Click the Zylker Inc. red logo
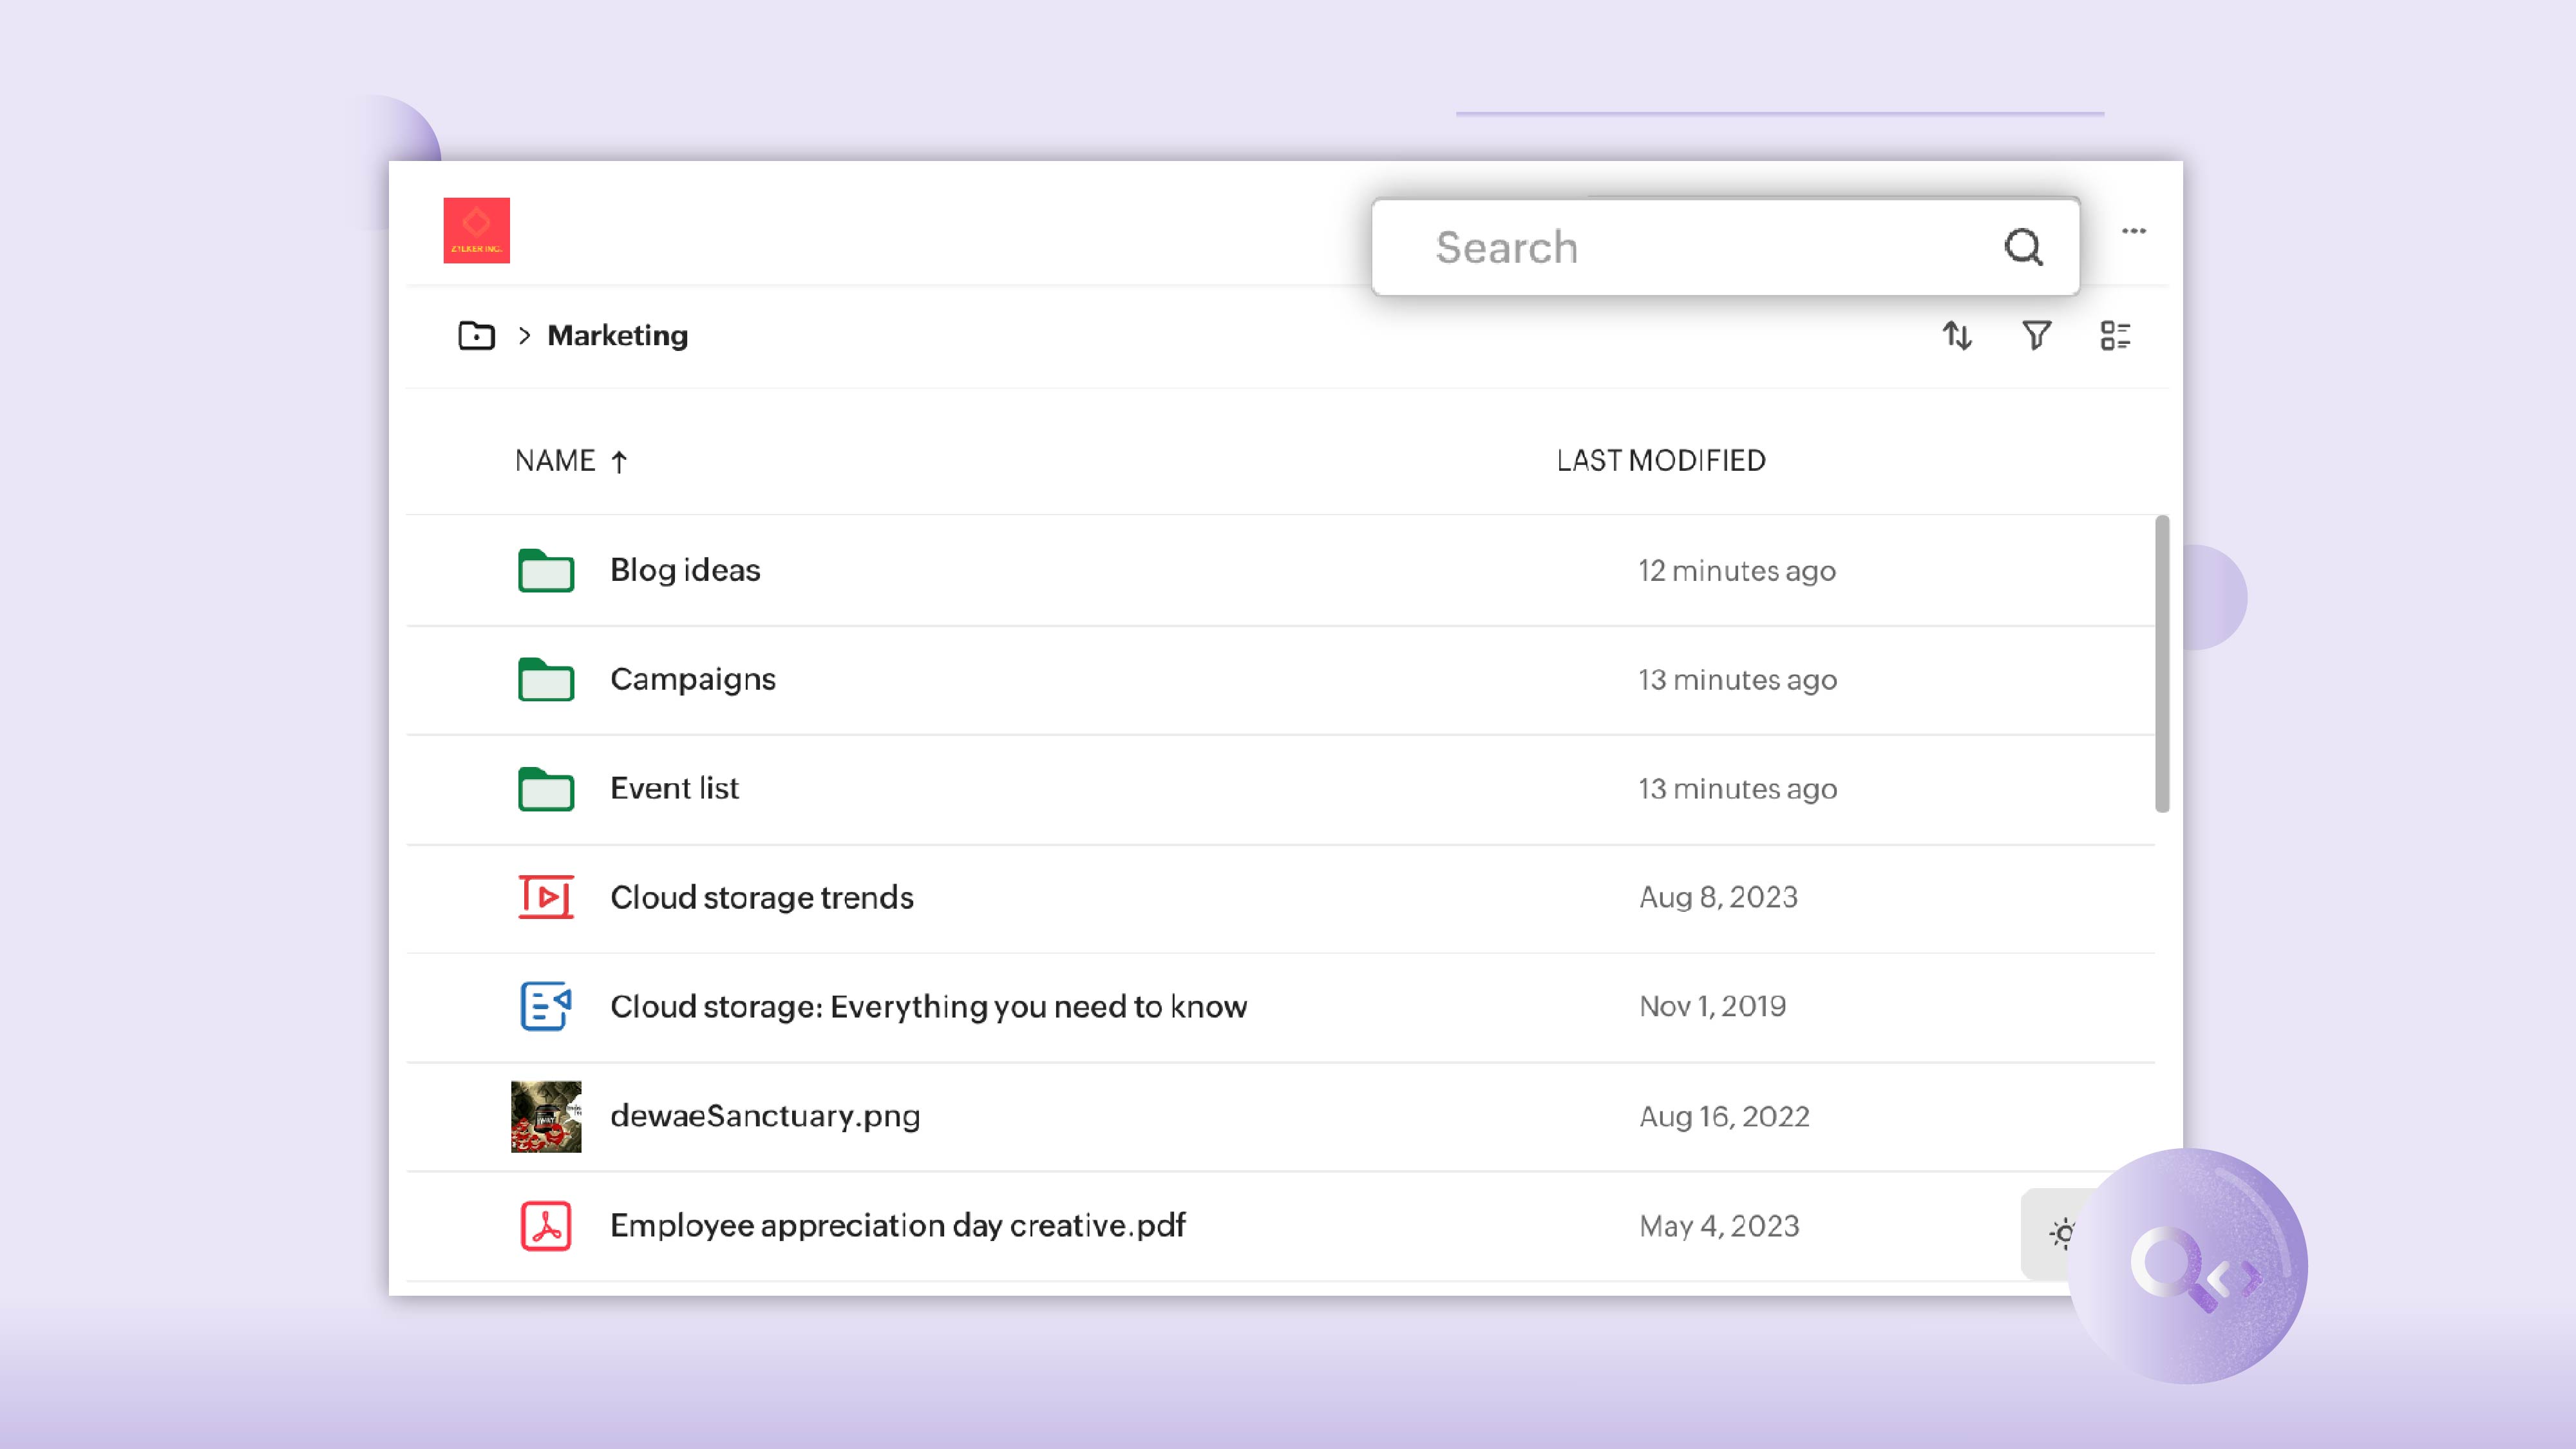Image resolution: width=2576 pixels, height=1449 pixels. coord(476,230)
